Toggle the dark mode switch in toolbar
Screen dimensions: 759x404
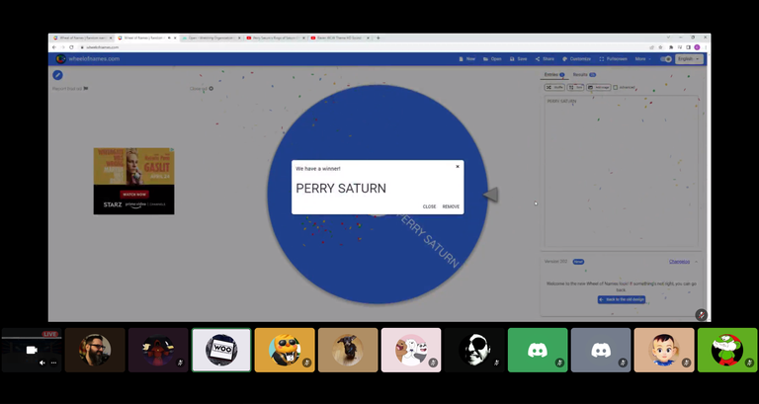666,59
